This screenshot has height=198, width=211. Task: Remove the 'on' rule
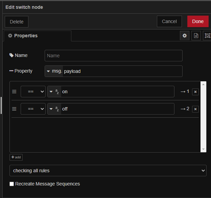click(x=195, y=92)
